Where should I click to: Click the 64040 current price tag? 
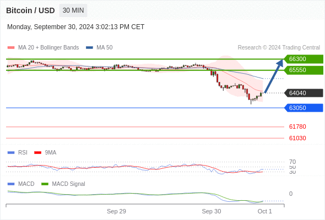304,93
